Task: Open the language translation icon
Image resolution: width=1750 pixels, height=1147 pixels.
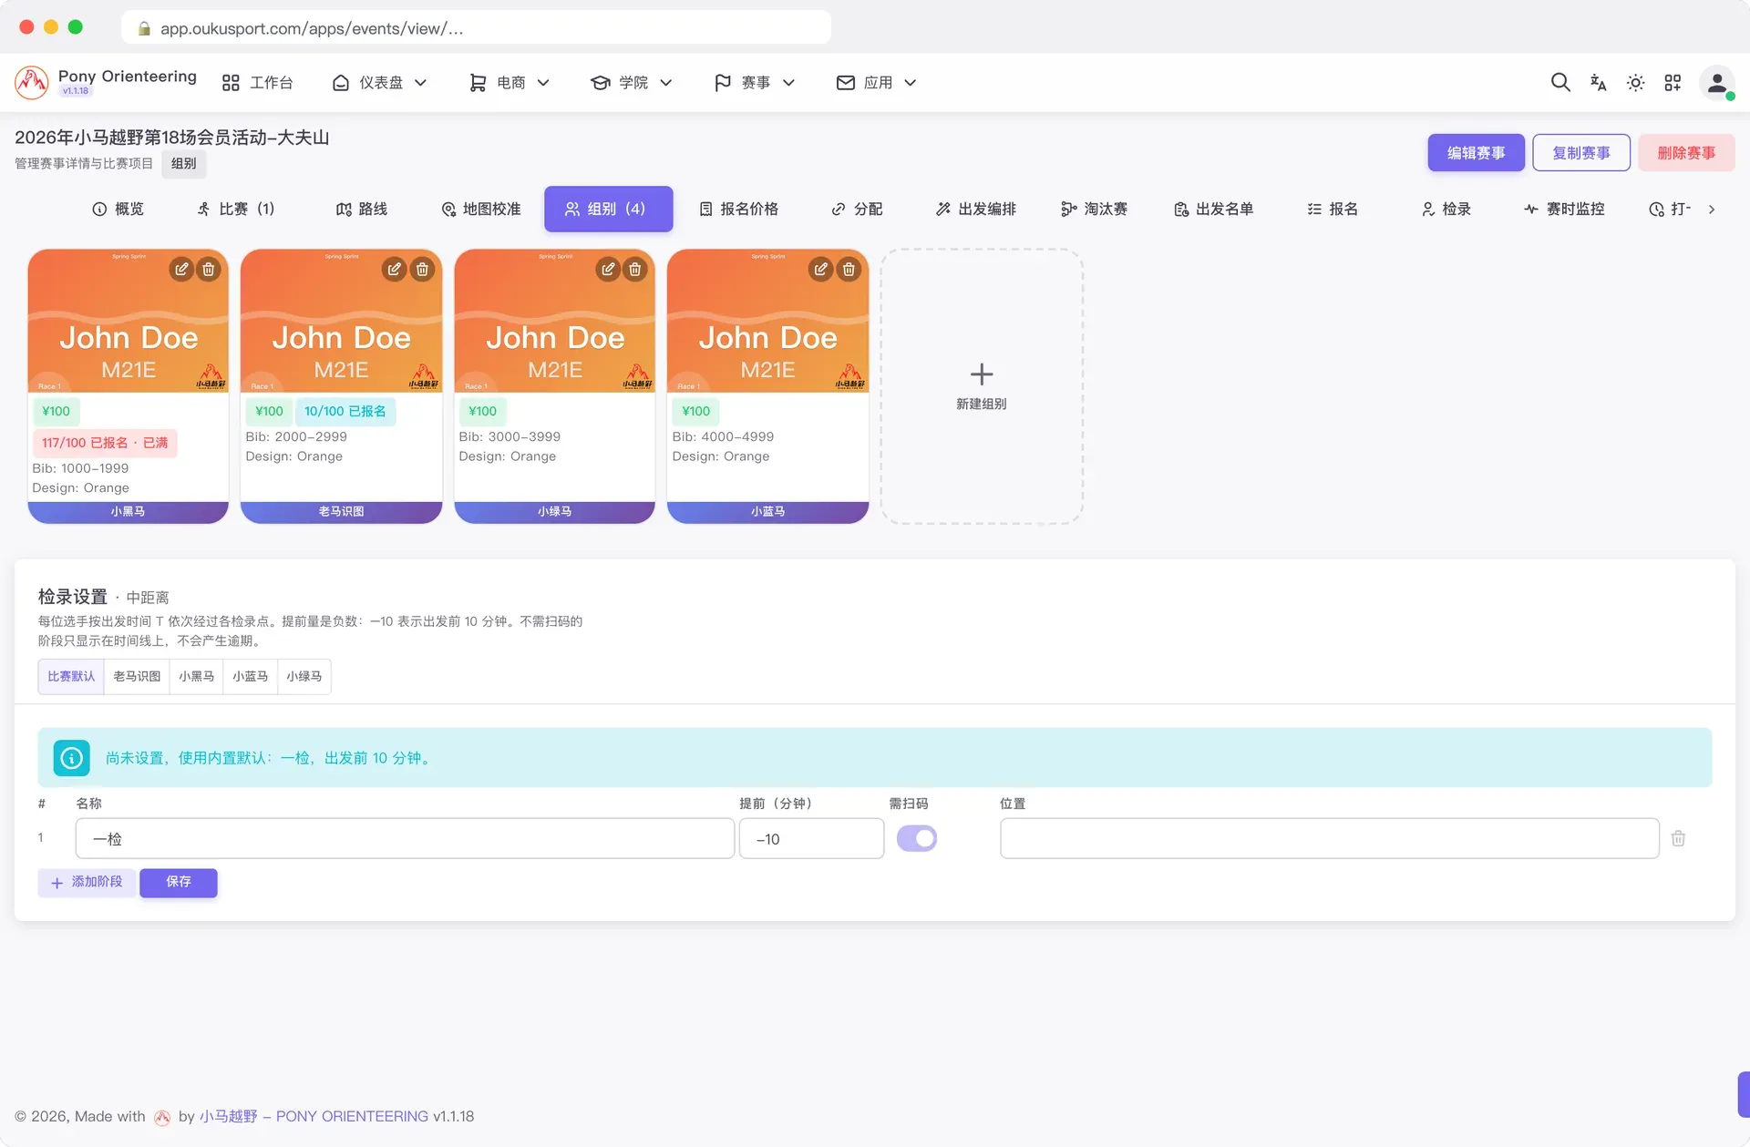Action: [x=1598, y=83]
